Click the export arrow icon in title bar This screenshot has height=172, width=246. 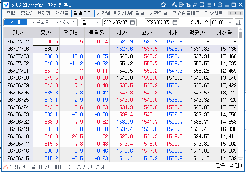point(181,5)
